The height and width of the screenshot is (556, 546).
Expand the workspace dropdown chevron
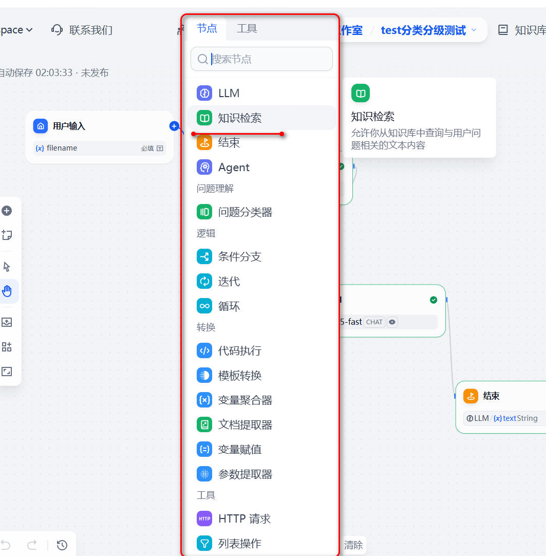(29, 30)
